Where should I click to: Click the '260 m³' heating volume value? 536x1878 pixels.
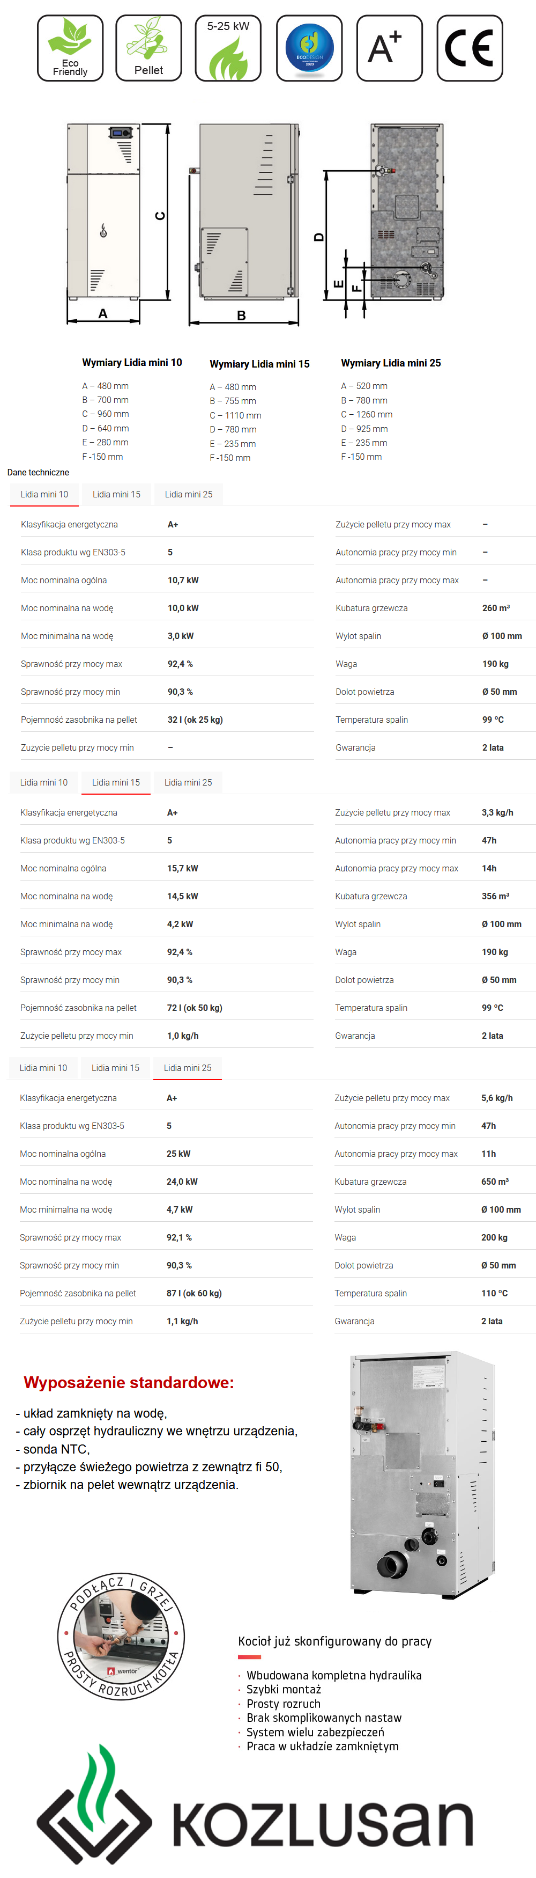[496, 608]
